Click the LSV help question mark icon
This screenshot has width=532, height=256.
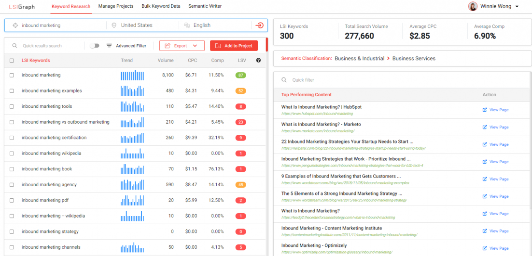[259, 61]
